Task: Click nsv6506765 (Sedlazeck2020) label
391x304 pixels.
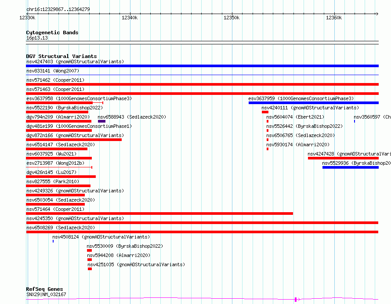Action: 300,135
